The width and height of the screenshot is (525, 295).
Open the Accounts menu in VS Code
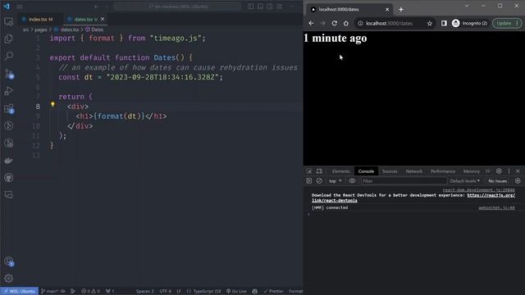pos(9,261)
